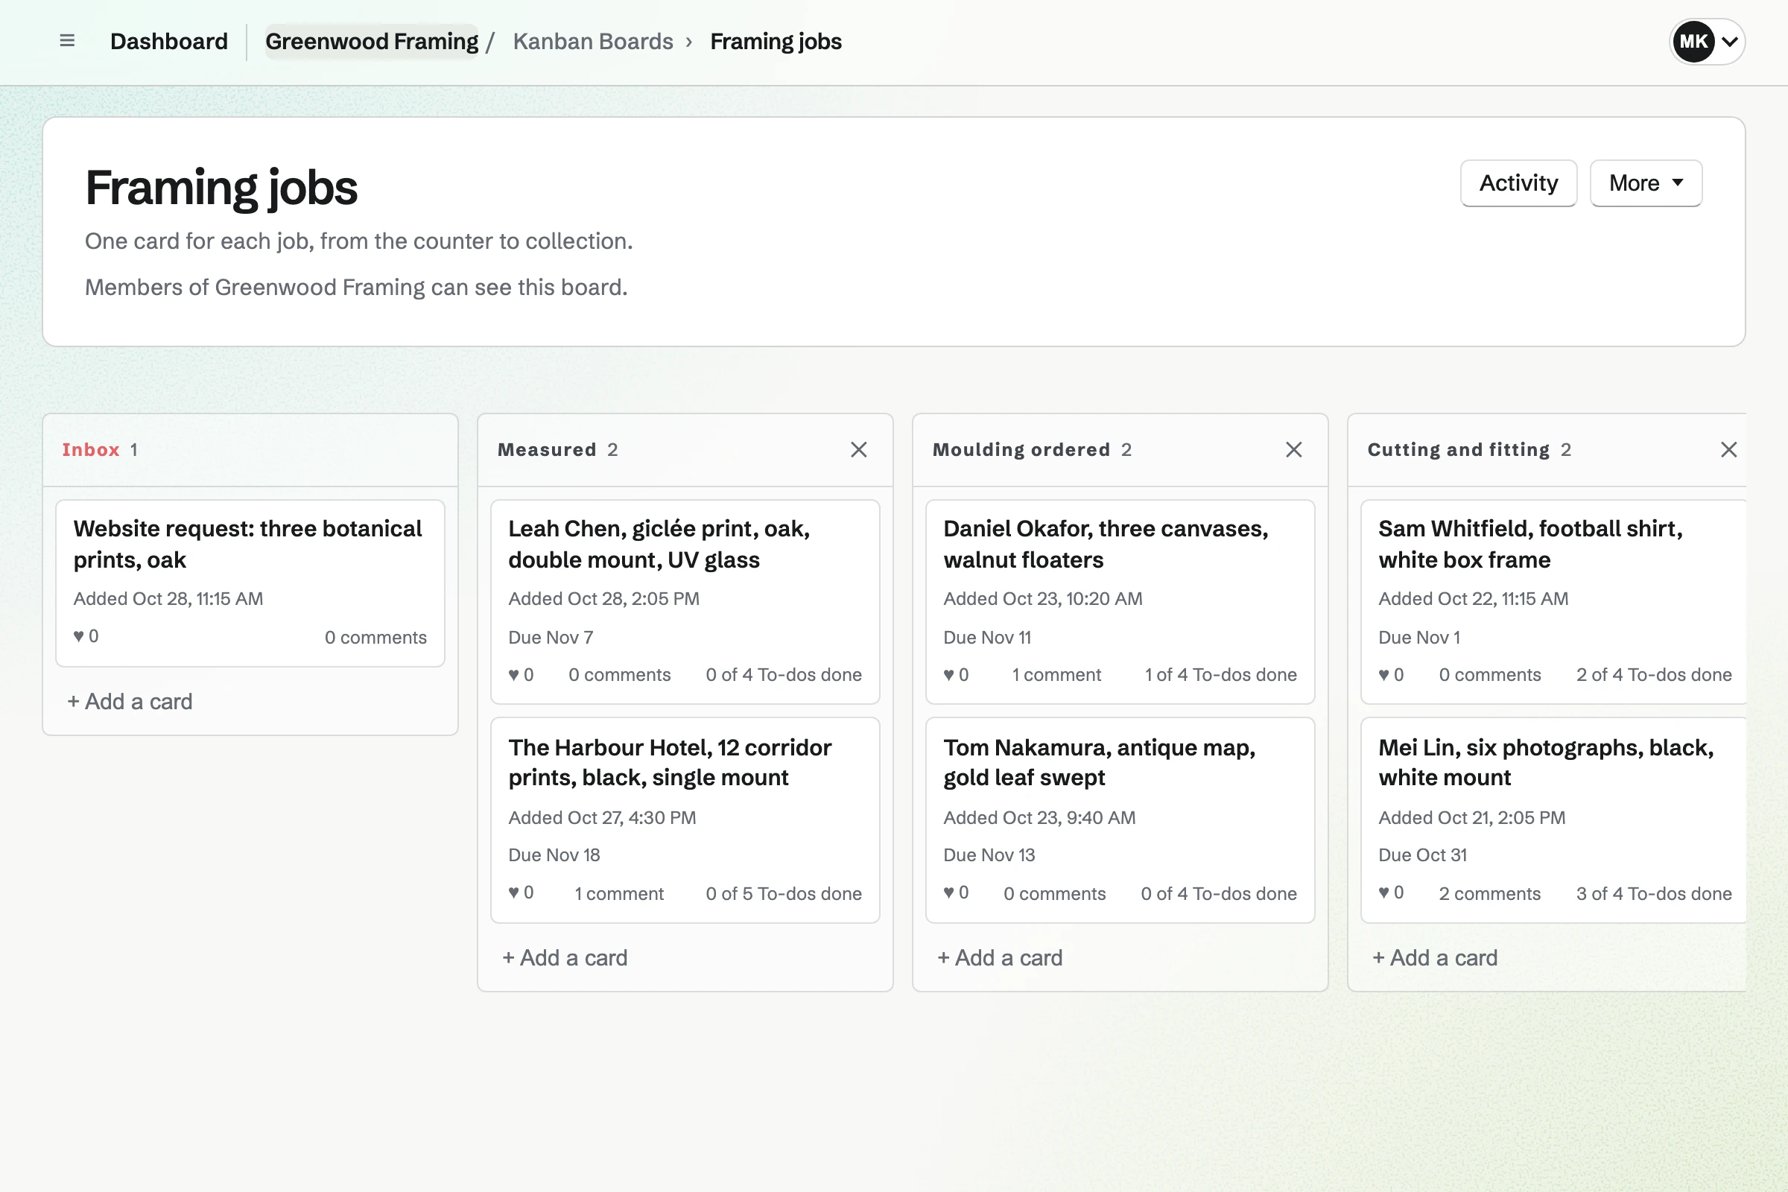This screenshot has height=1192, width=1788.
Task: Add a card to Moulding ordered column
Action: coord(1000,957)
